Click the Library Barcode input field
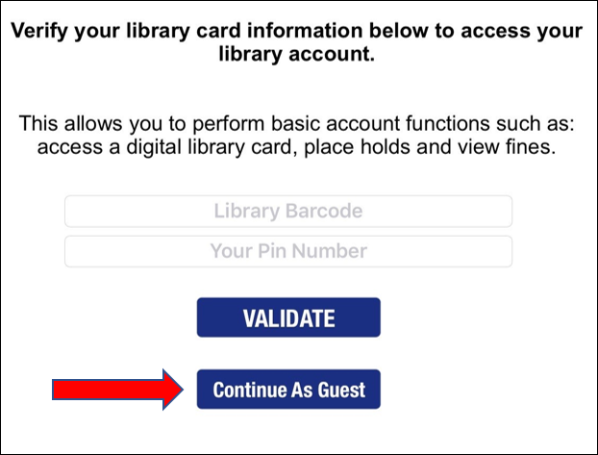 pyautogui.click(x=288, y=211)
